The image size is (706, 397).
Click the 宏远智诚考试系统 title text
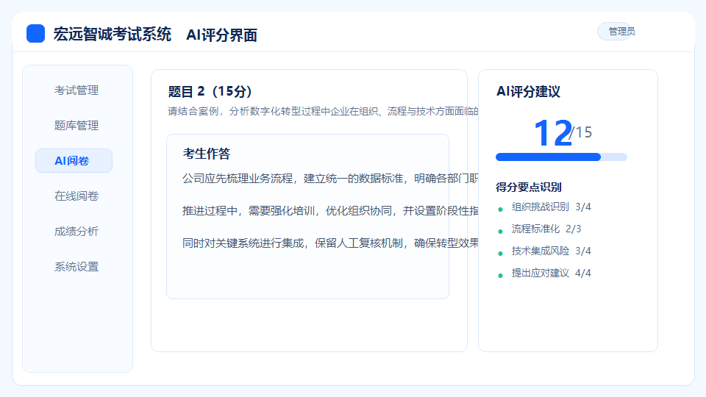click(113, 35)
